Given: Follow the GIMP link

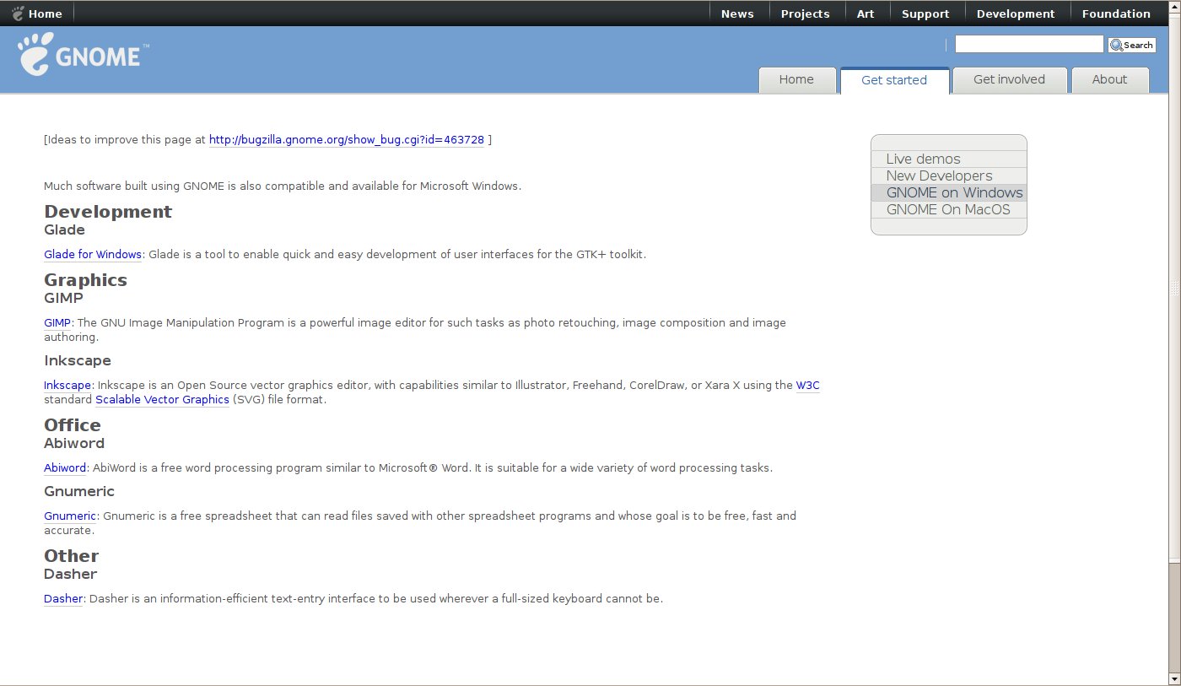Looking at the screenshot, I should [x=57, y=323].
